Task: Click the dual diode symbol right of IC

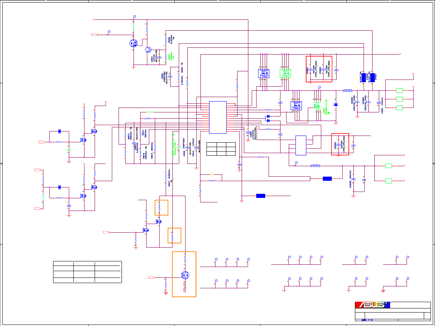Action: (x=268, y=118)
